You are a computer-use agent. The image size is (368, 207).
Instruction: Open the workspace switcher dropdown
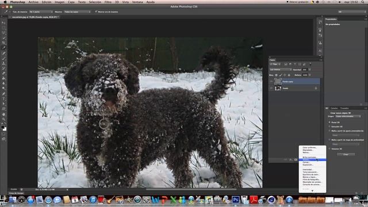[x=351, y=11]
